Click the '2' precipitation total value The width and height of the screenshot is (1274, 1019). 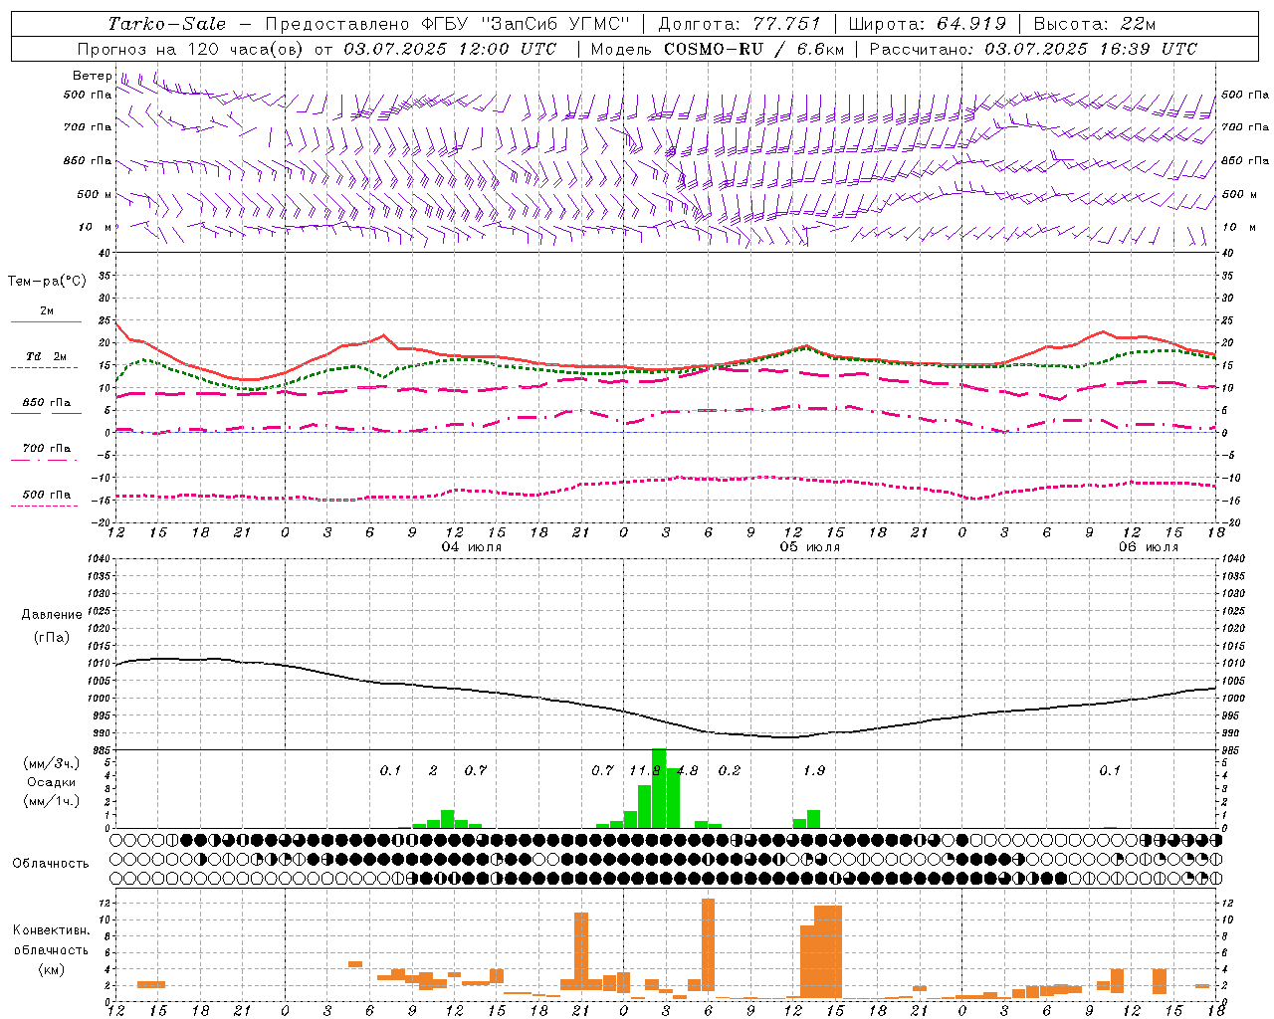pos(433,770)
